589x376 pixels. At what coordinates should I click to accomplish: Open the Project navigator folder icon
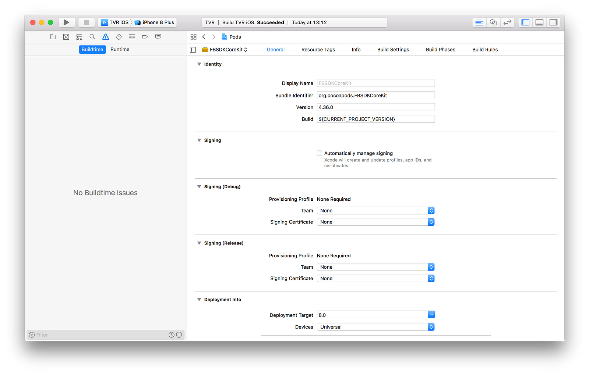point(53,37)
